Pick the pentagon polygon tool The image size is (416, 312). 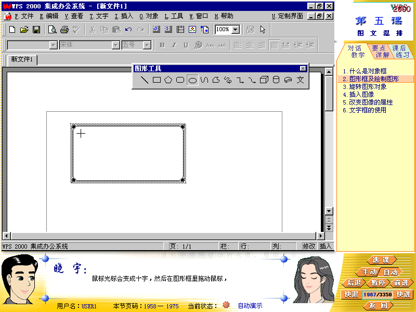[x=168, y=80]
